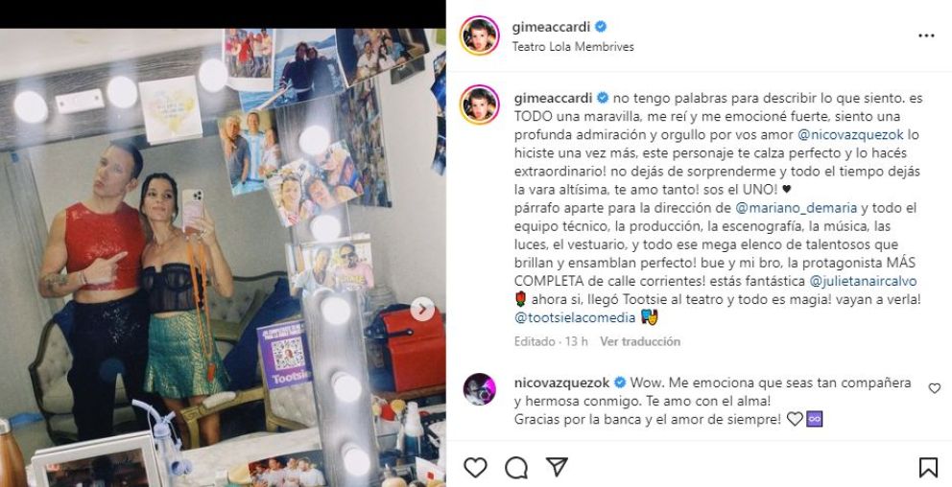This screenshot has height=487, width=952.
Task: Go to next photo with carousel arrow
Action: [422, 310]
